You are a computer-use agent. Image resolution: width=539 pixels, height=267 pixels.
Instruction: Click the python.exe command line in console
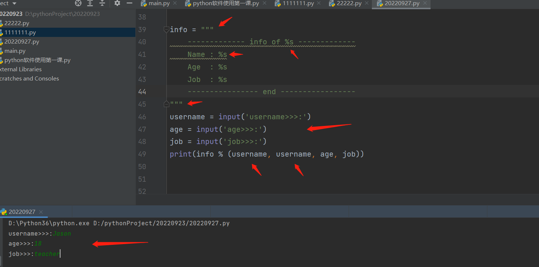[119, 223]
